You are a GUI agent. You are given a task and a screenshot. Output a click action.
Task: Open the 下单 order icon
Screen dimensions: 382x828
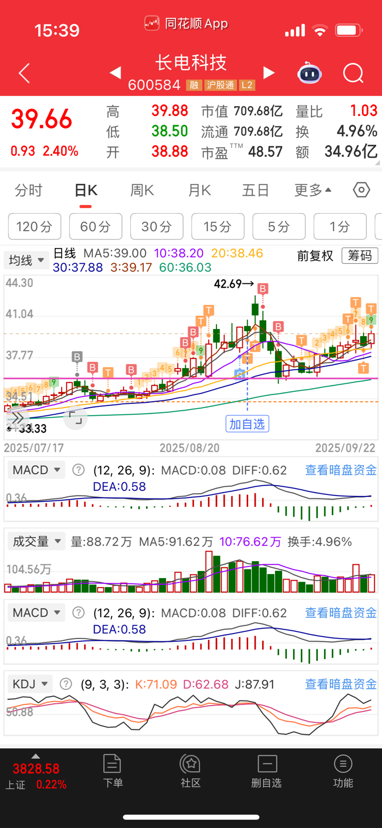112,771
